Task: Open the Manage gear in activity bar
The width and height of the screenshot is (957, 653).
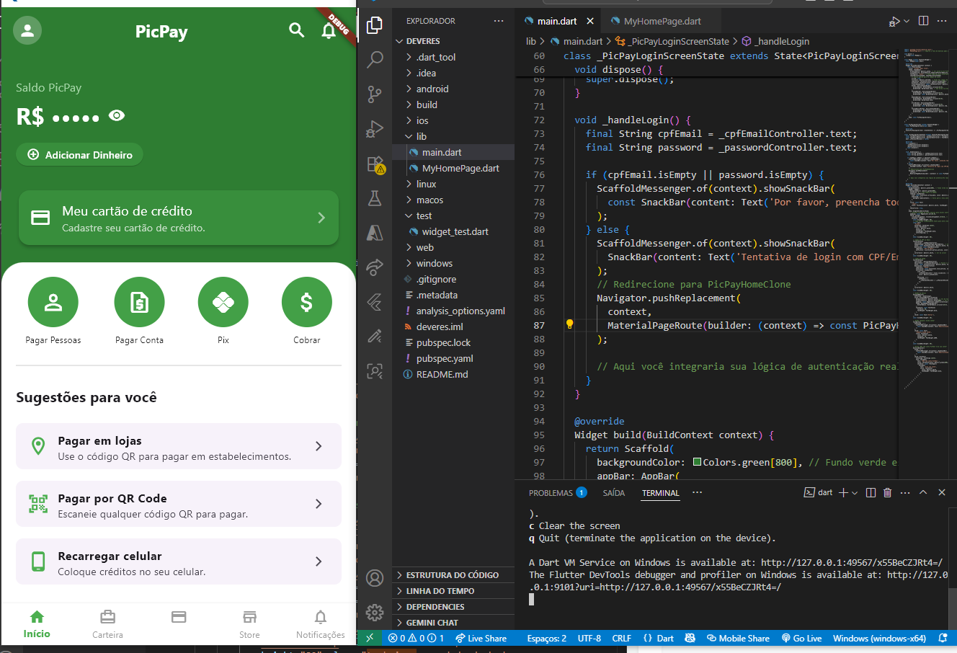Action: pyautogui.click(x=375, y=612)
